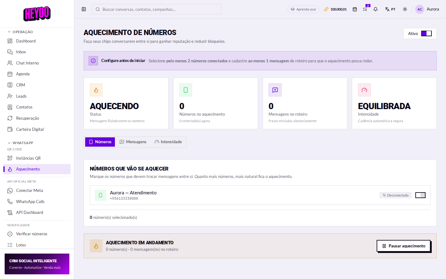Click the Desconectado status badge
Screen dimensions: 446x279
point(396,195)
